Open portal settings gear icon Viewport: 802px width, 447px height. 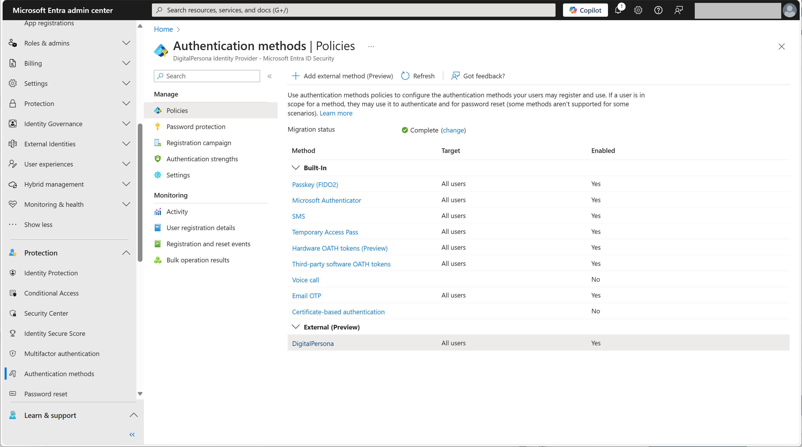pos(638,10)
